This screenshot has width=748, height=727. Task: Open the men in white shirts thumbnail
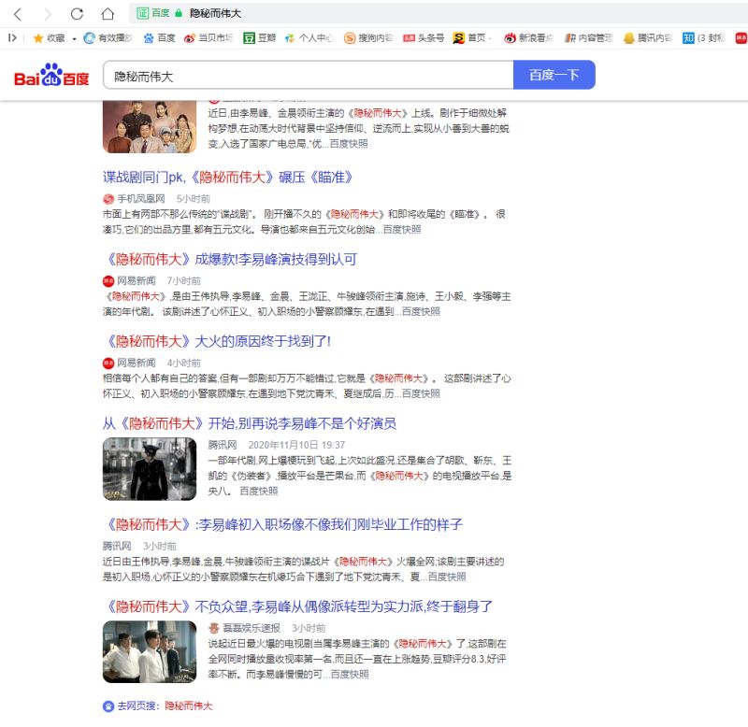pos(150,651)
